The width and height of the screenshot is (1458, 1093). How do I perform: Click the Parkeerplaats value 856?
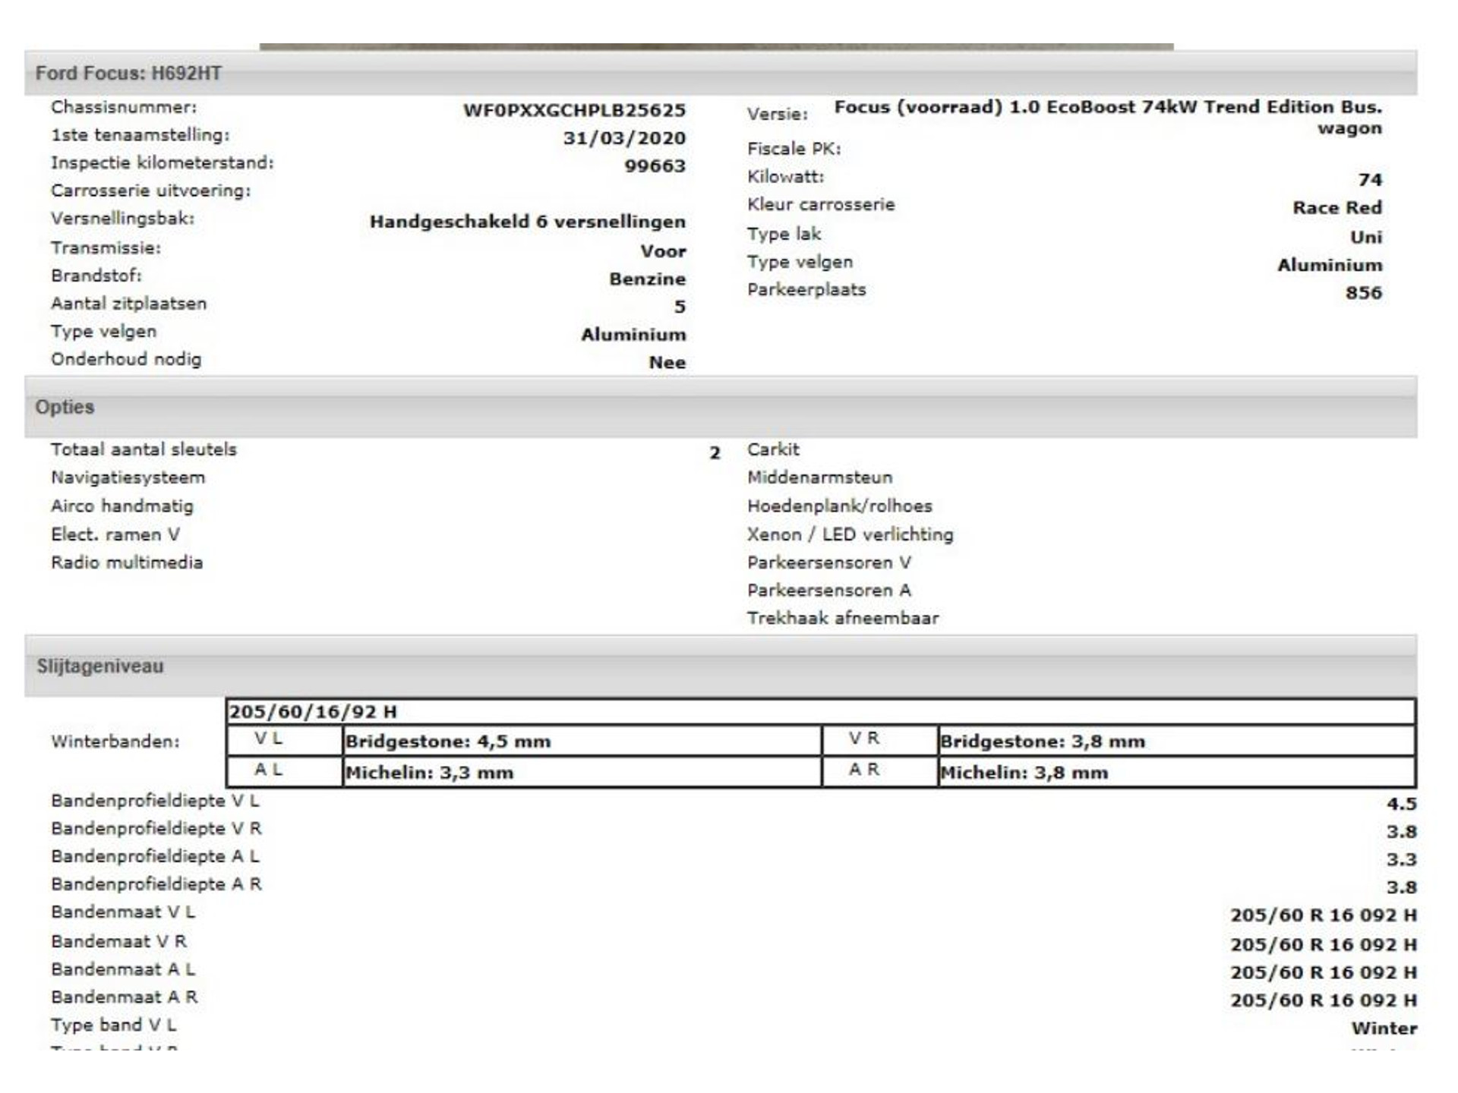(1364, 293)
